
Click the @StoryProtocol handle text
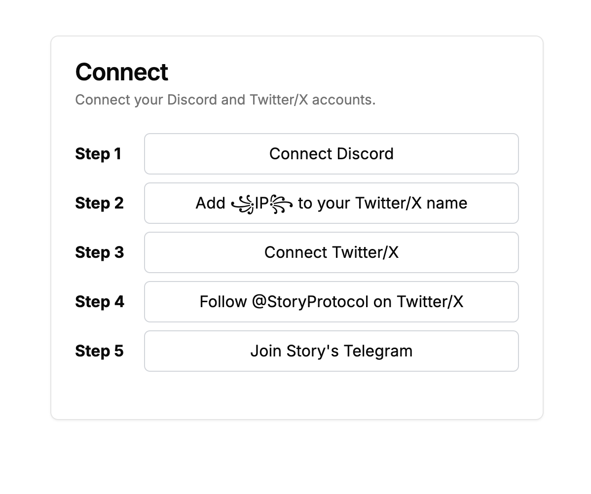tap(310, 302)
